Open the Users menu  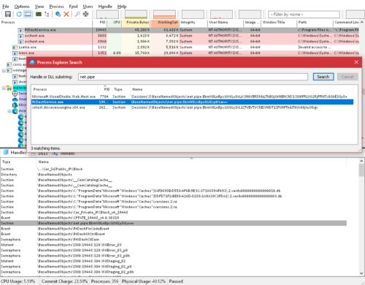[x=88, y=7]
